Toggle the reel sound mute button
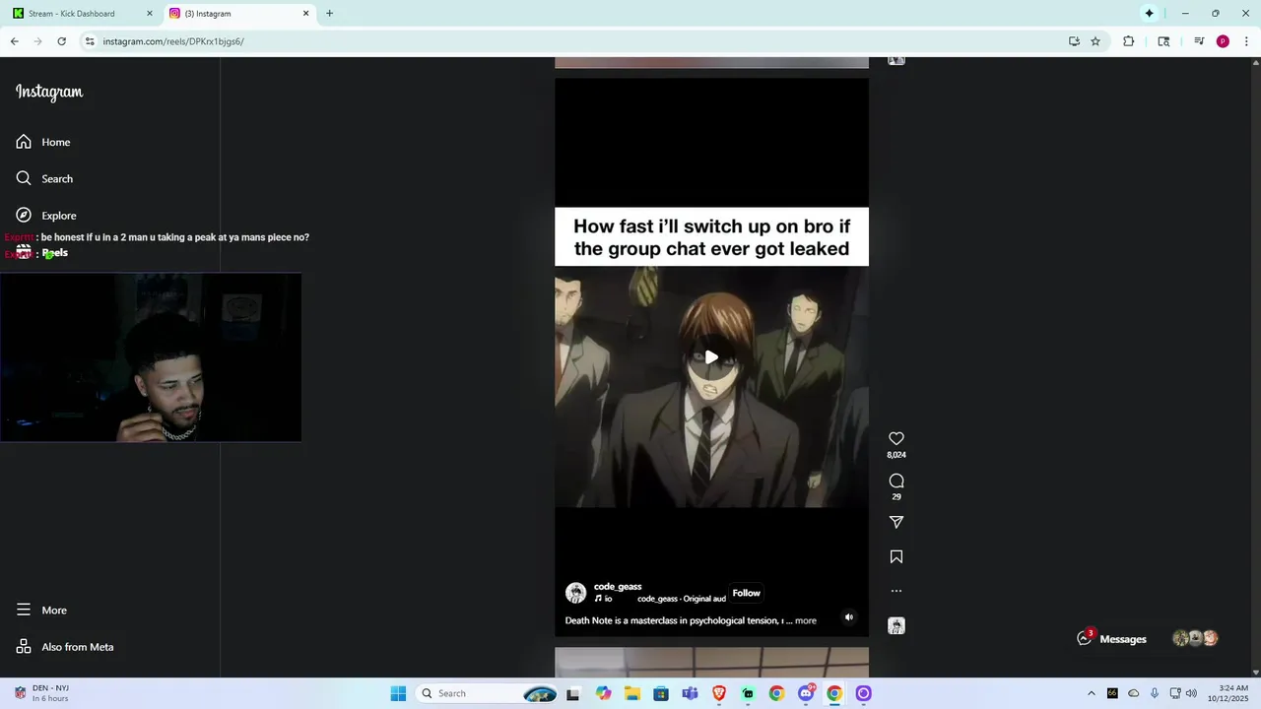The width and height of the screenshot is (1261, 709). pyautogui.click(x=849, y=617)
